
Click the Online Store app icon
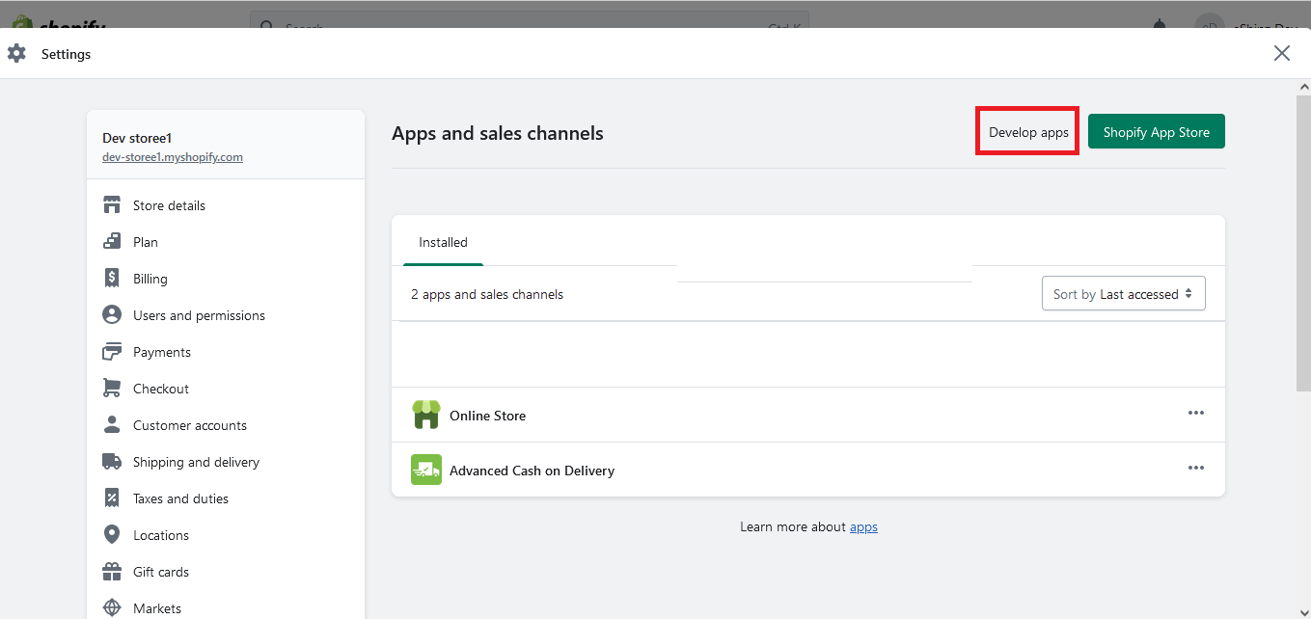click(x=426, y=415)
